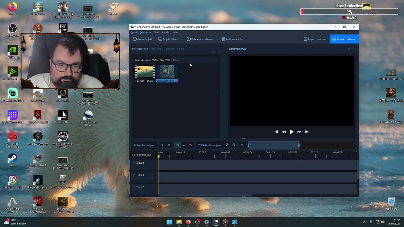
Task: Expand the Spur 5 track options
Action: pos(134,163)
